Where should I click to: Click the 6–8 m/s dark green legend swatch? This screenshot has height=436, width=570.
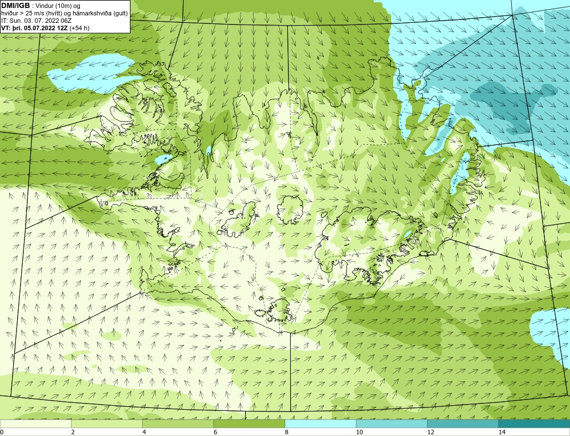point(250,423)
